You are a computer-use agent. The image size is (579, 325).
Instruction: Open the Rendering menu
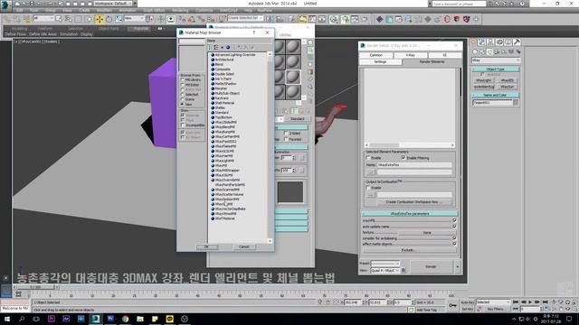pyautogui.click(x=180, y=10)
